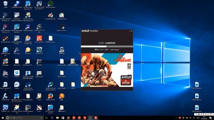The image size is (214, 120).
Task: Click the Cortana search box
Action: click(x=24, y=118)
